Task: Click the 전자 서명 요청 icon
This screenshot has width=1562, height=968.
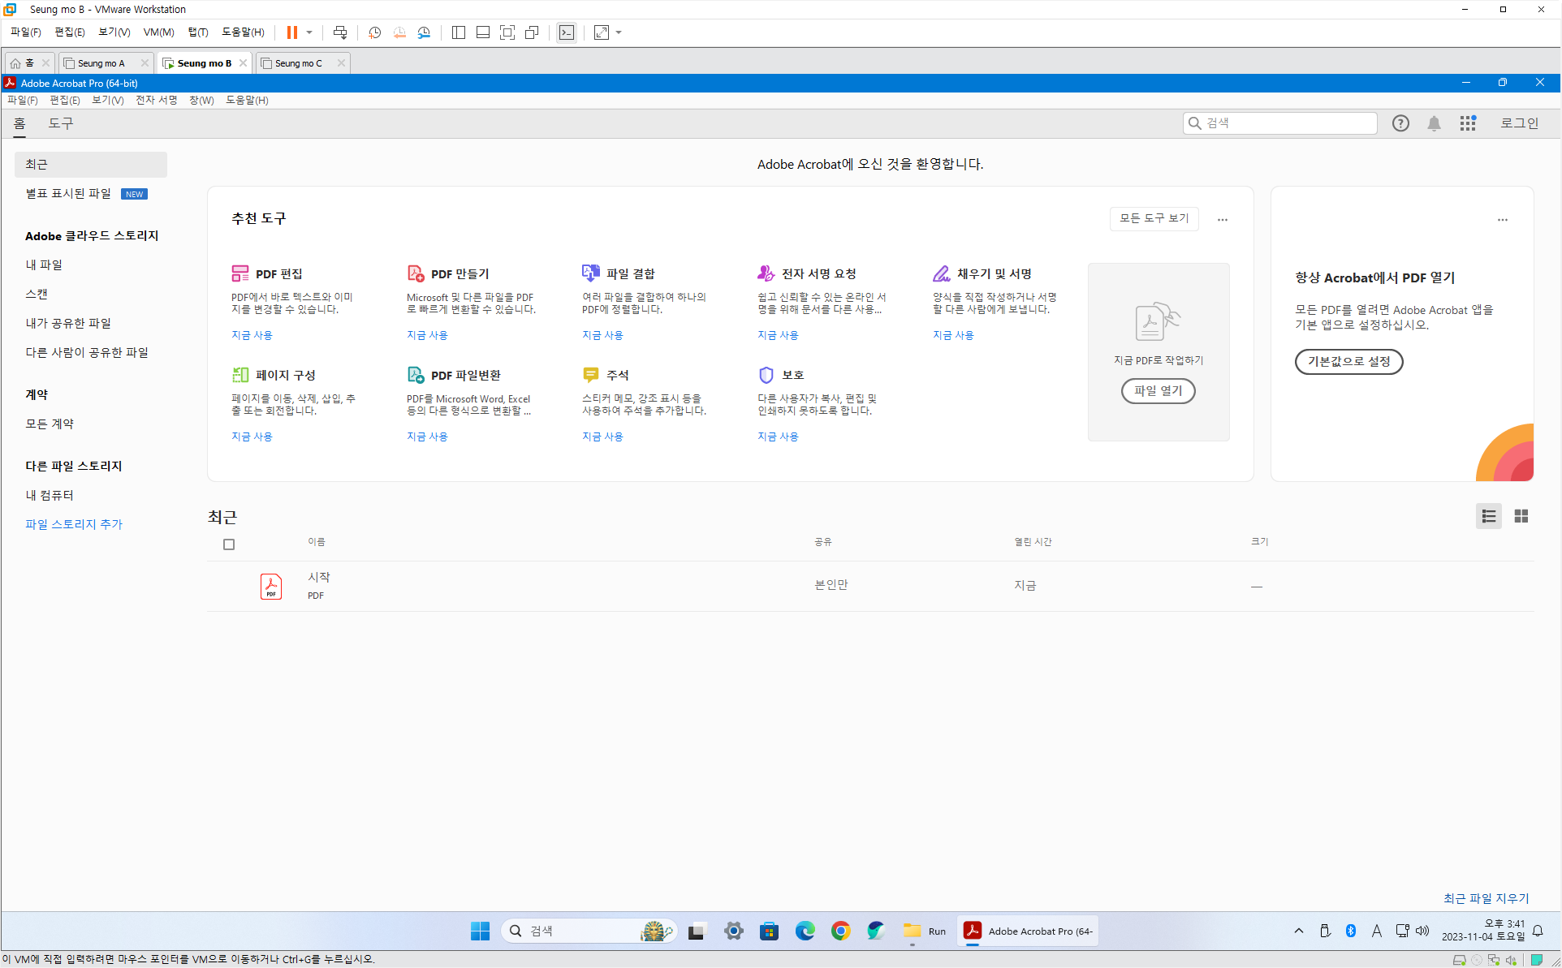Action: coord(766,273)
